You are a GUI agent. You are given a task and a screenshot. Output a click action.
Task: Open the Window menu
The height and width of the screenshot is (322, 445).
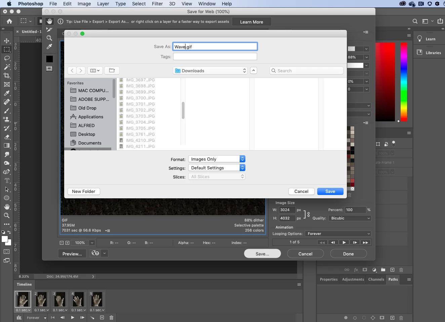pyautogui.click(x=207, y=4)
